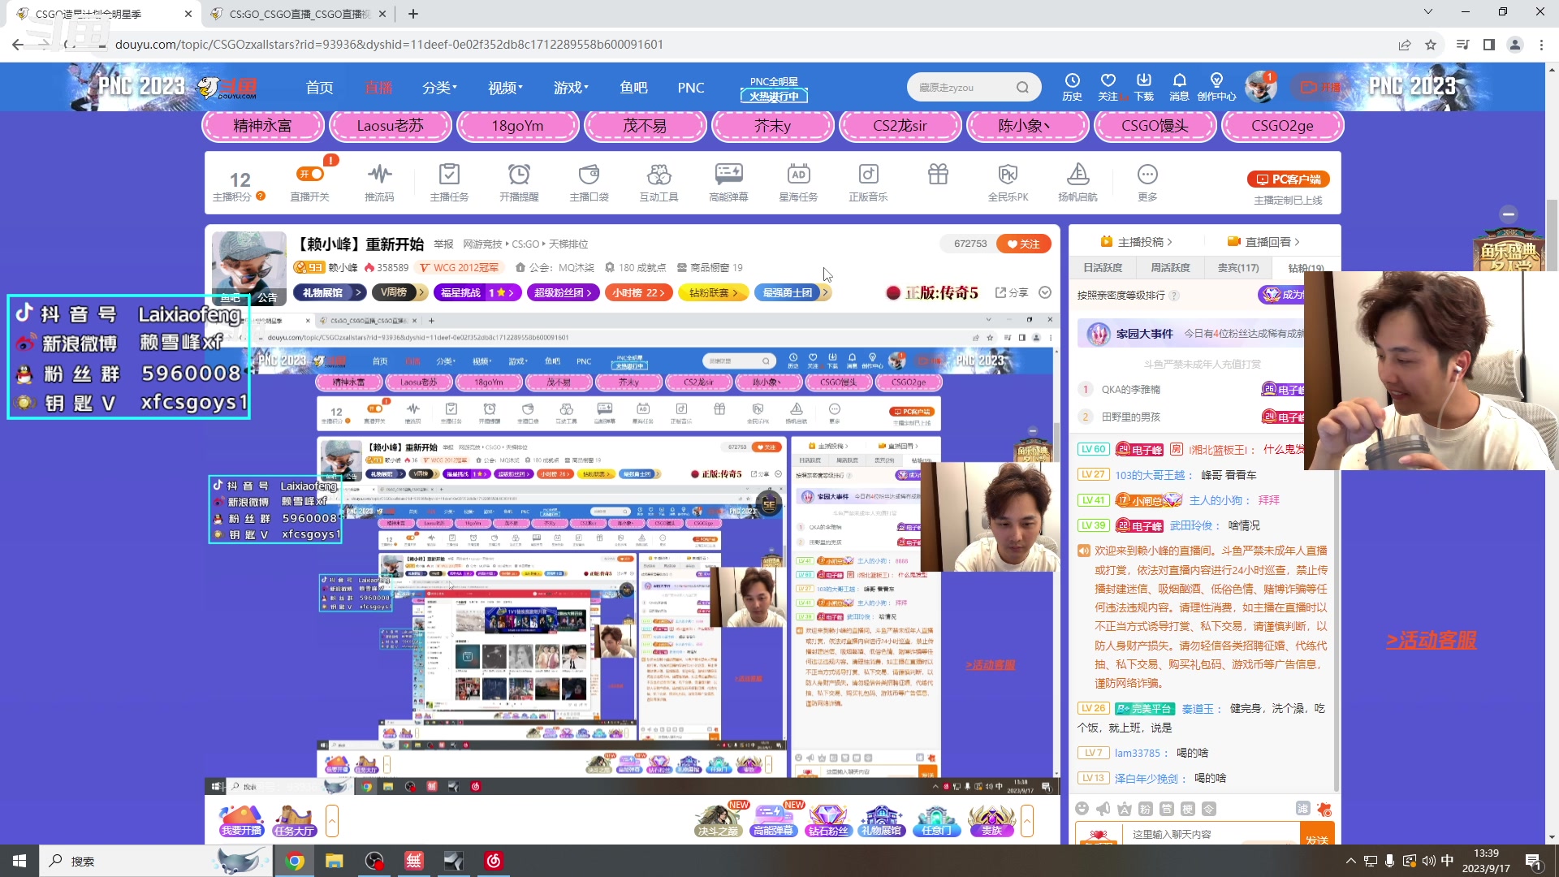Click the 梗 meme icon in chat toolbar
The height and width of the screenshot is (877, 1559).
coord(1187,809)
